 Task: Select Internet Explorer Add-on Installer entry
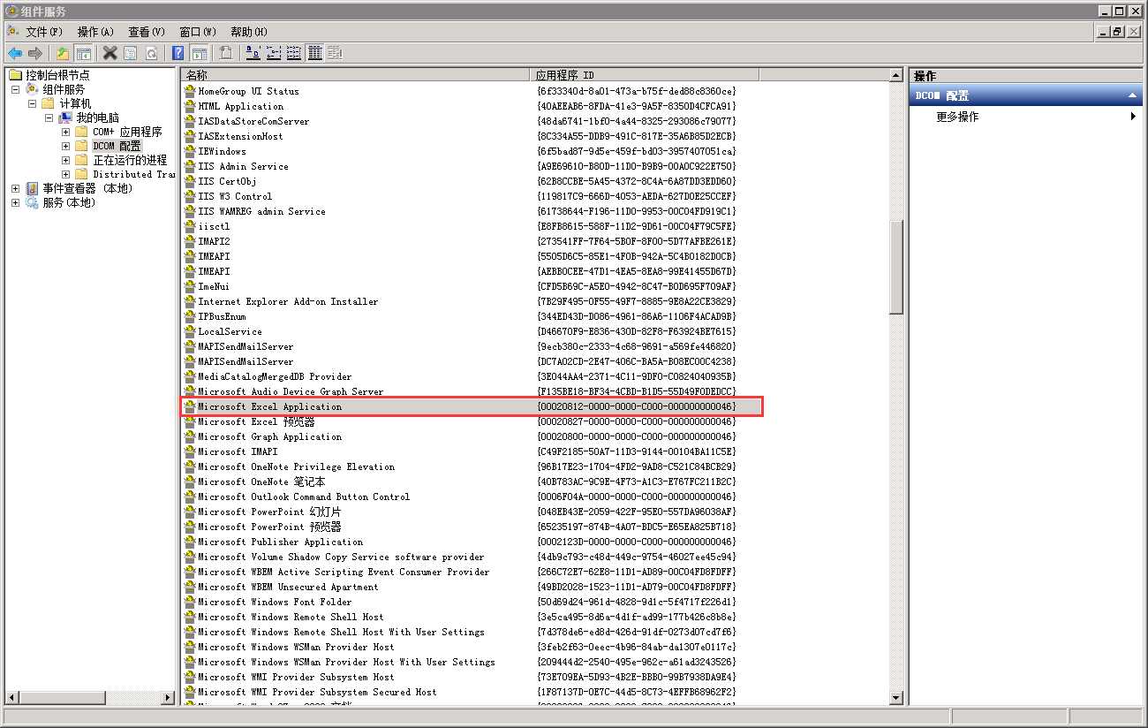pos(288,301)
